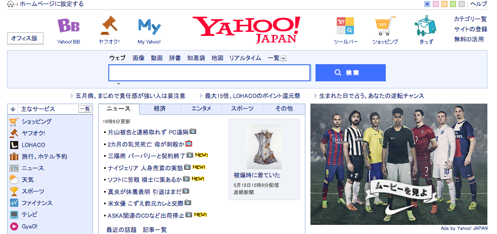Viewport: 497px width, 234px height.
Task: Click the LOHACO icon in sidebar
Action: pos(14,145)
